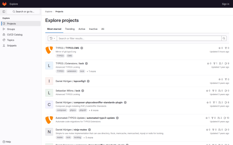This screenshot has width=233, height=145.
Task: Click locking topic tag
Action: tap(77, 137)
